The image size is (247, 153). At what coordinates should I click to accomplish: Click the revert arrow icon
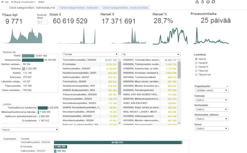point(202,2)
